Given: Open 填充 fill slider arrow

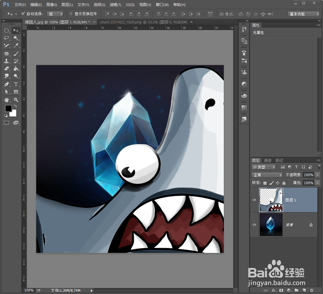Looking at the screenshot, I should click(317, 183).
